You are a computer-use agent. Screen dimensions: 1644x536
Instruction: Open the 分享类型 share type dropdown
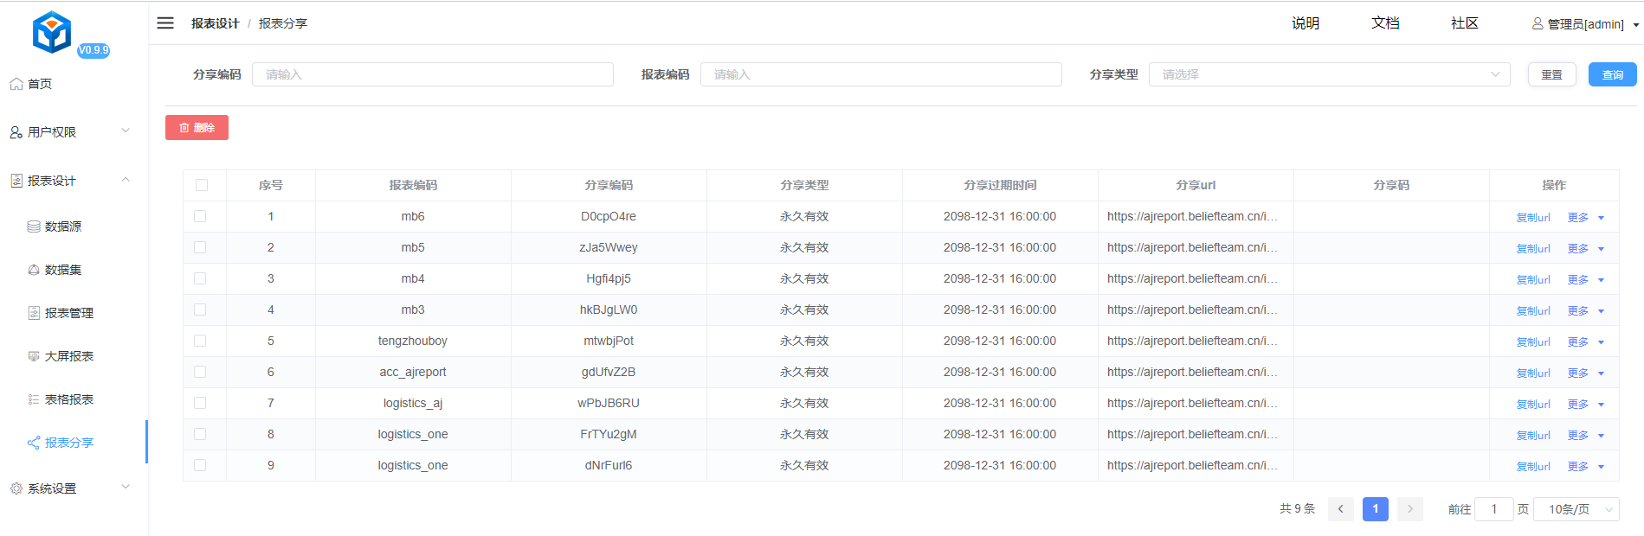(x=1328, y=74)
